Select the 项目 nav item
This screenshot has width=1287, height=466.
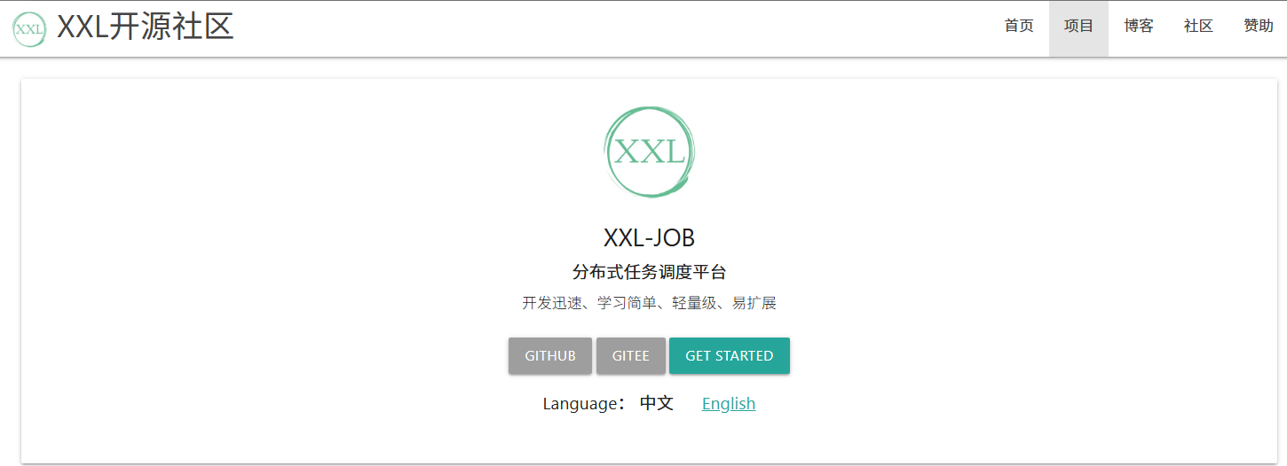[x=1078, y=28]
